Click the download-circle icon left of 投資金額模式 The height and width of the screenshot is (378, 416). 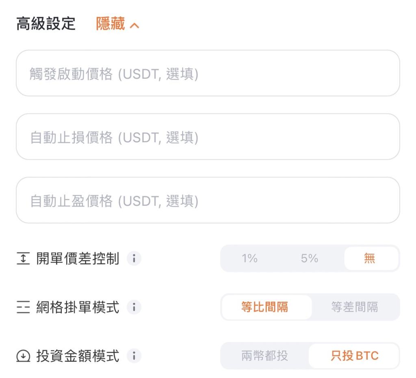[23, 356]
